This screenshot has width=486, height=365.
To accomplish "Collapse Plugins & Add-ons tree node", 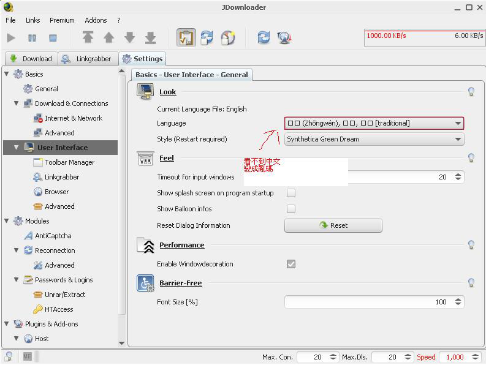I will [x=7, y=323].
